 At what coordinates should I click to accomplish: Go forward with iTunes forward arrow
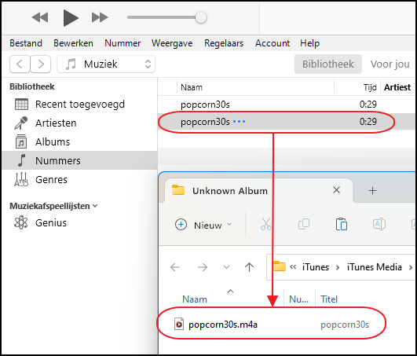tap(40, 64)
